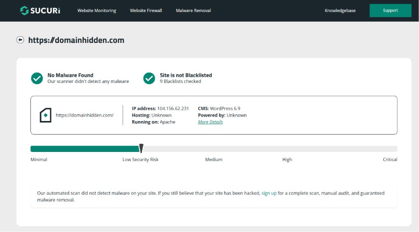Click the High risk label
This screenshot has height=232, width=419.
click(x=287, y=159)
